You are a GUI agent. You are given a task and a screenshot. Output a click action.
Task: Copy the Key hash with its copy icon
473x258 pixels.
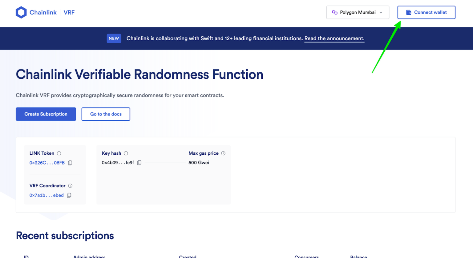(x=139, y=163)
